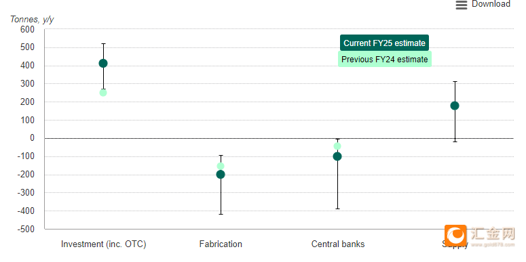Viewport: 526px width, 262px height.
Task: Click the light Fabrication previous estimate marker
Action: [x=221, y=166]
